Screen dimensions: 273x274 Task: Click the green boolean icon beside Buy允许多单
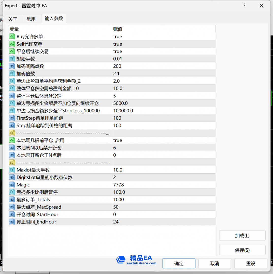[x=12, y=36]
